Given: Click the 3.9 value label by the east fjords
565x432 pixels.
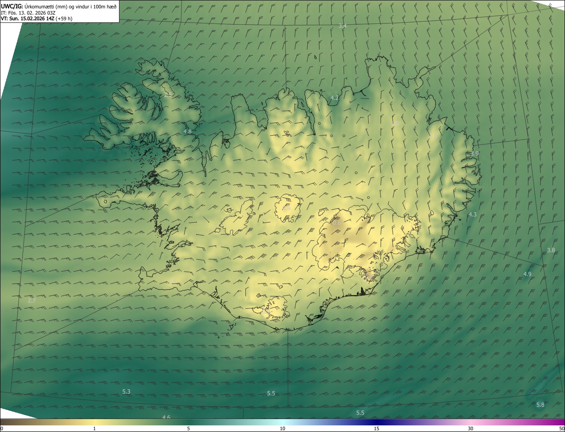Looking at the screenshot, I should [x=475, y=153].
